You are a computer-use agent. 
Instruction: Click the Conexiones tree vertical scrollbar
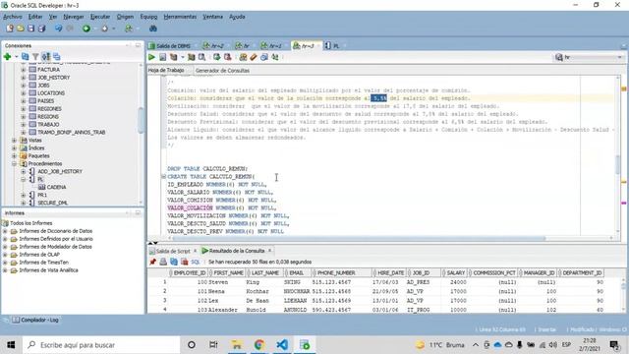click(141, 120)
